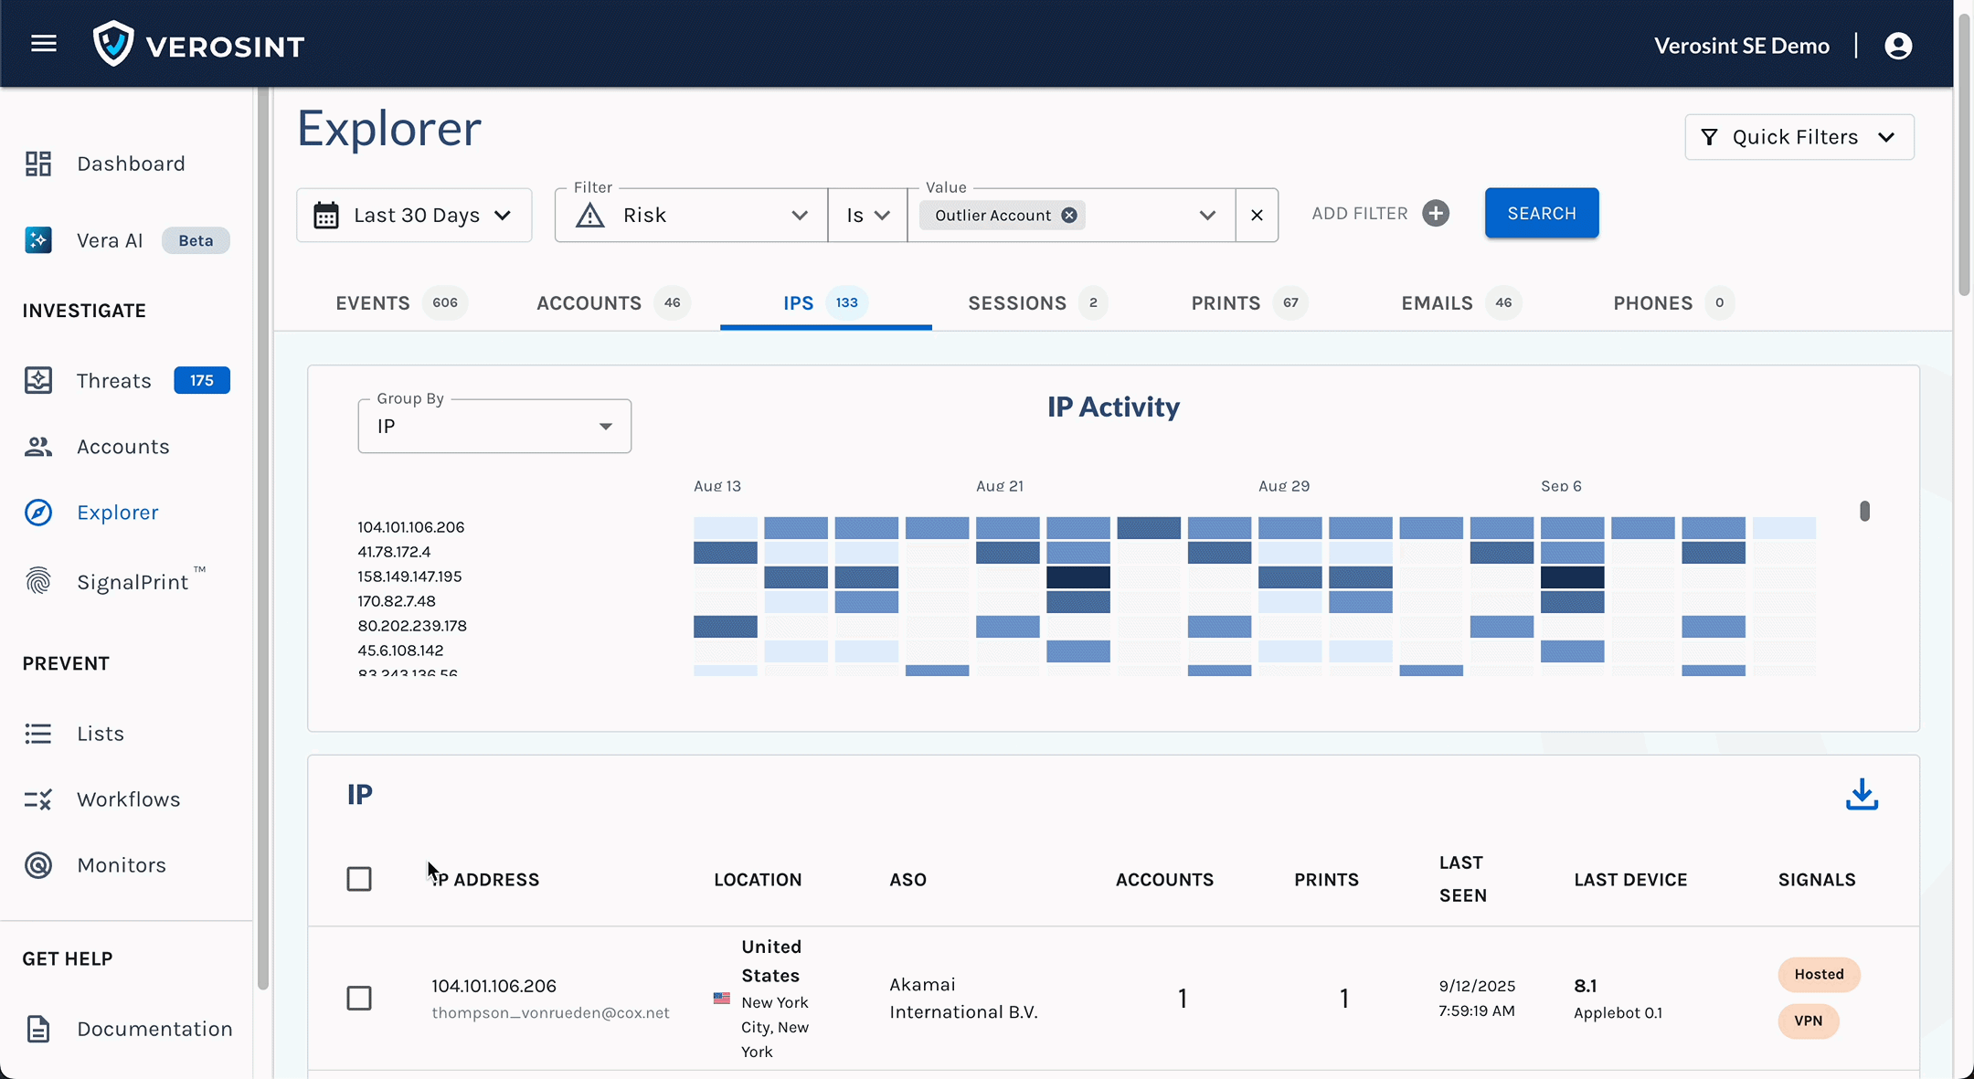Expand the Last 30 Days date dropdown
1974x1079 pixels.
[x=414, y=216]
